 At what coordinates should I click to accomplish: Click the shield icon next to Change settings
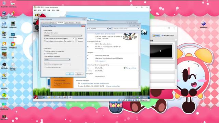pos(124,68)
